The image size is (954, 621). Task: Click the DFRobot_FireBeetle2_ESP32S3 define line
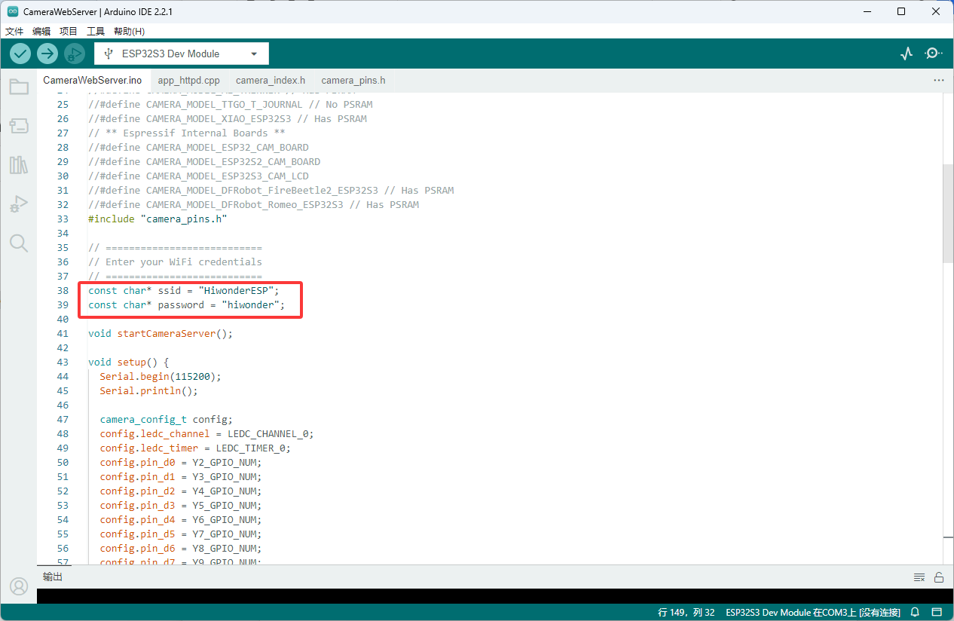tap(271, 190)
